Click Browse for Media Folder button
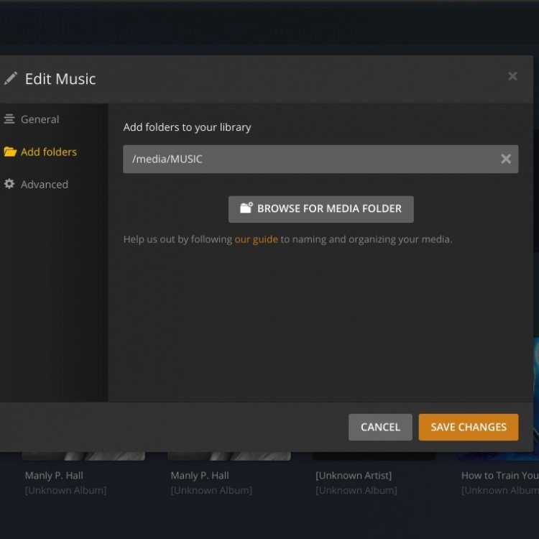The height and width of the screenshot is (539, 539). click(321, 209)
